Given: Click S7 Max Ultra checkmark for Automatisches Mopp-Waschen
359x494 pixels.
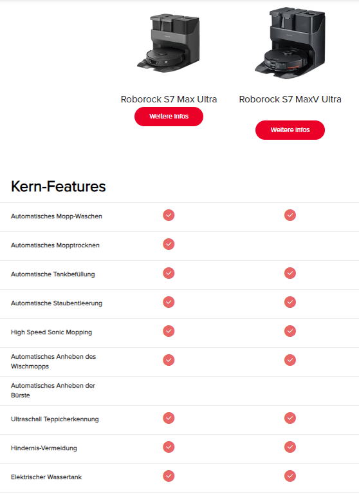Looking at the screenshot, I should tap(169, 215).
